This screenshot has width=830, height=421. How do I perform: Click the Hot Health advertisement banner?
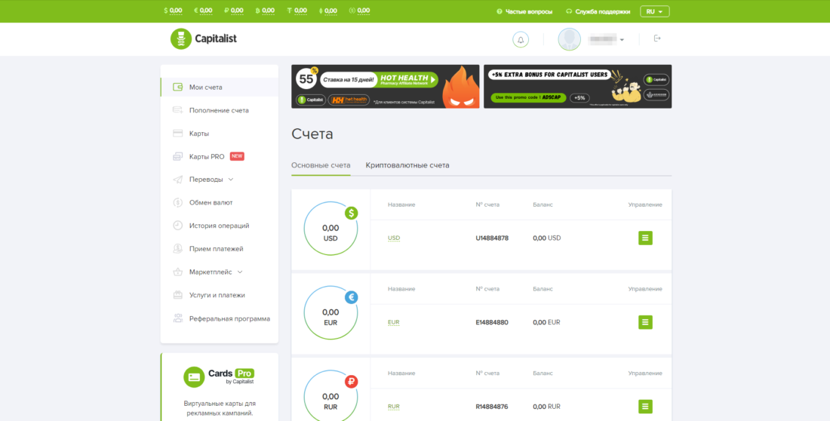pyautogui.click(x=385, y=86)
